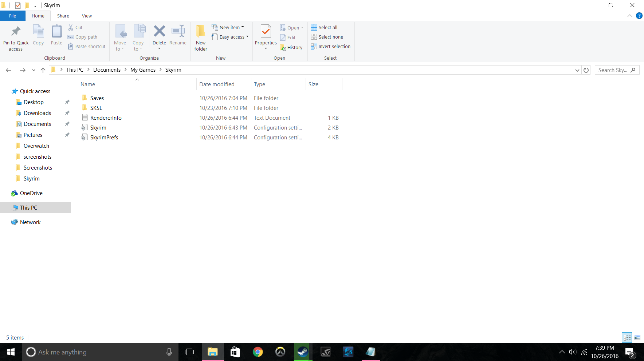Click the Search Skyrim box
644x361 pixels.
pos(617,70)
